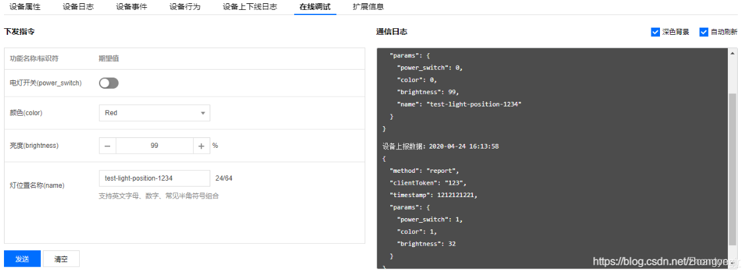
Task: Click the 亮度(brightness) row label
Action: [34, 146]
